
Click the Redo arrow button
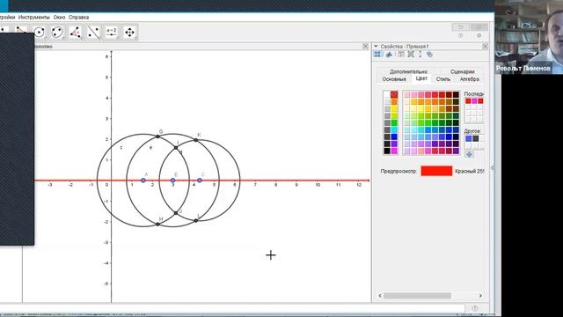(479, 27)
